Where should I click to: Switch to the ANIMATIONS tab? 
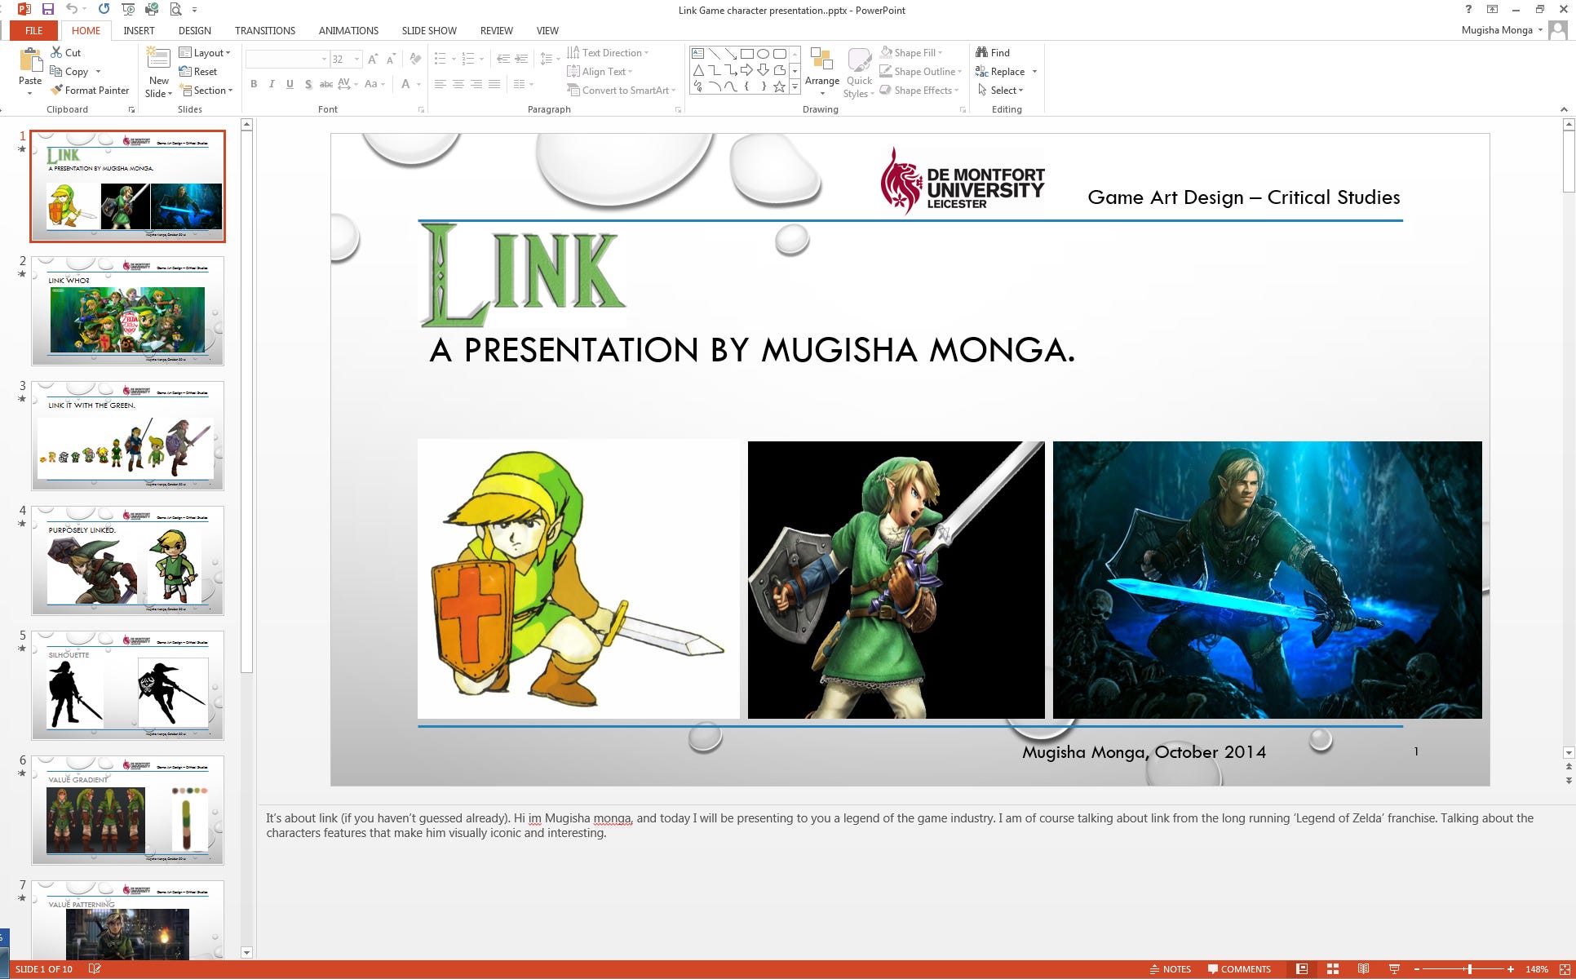pos(348,30)
